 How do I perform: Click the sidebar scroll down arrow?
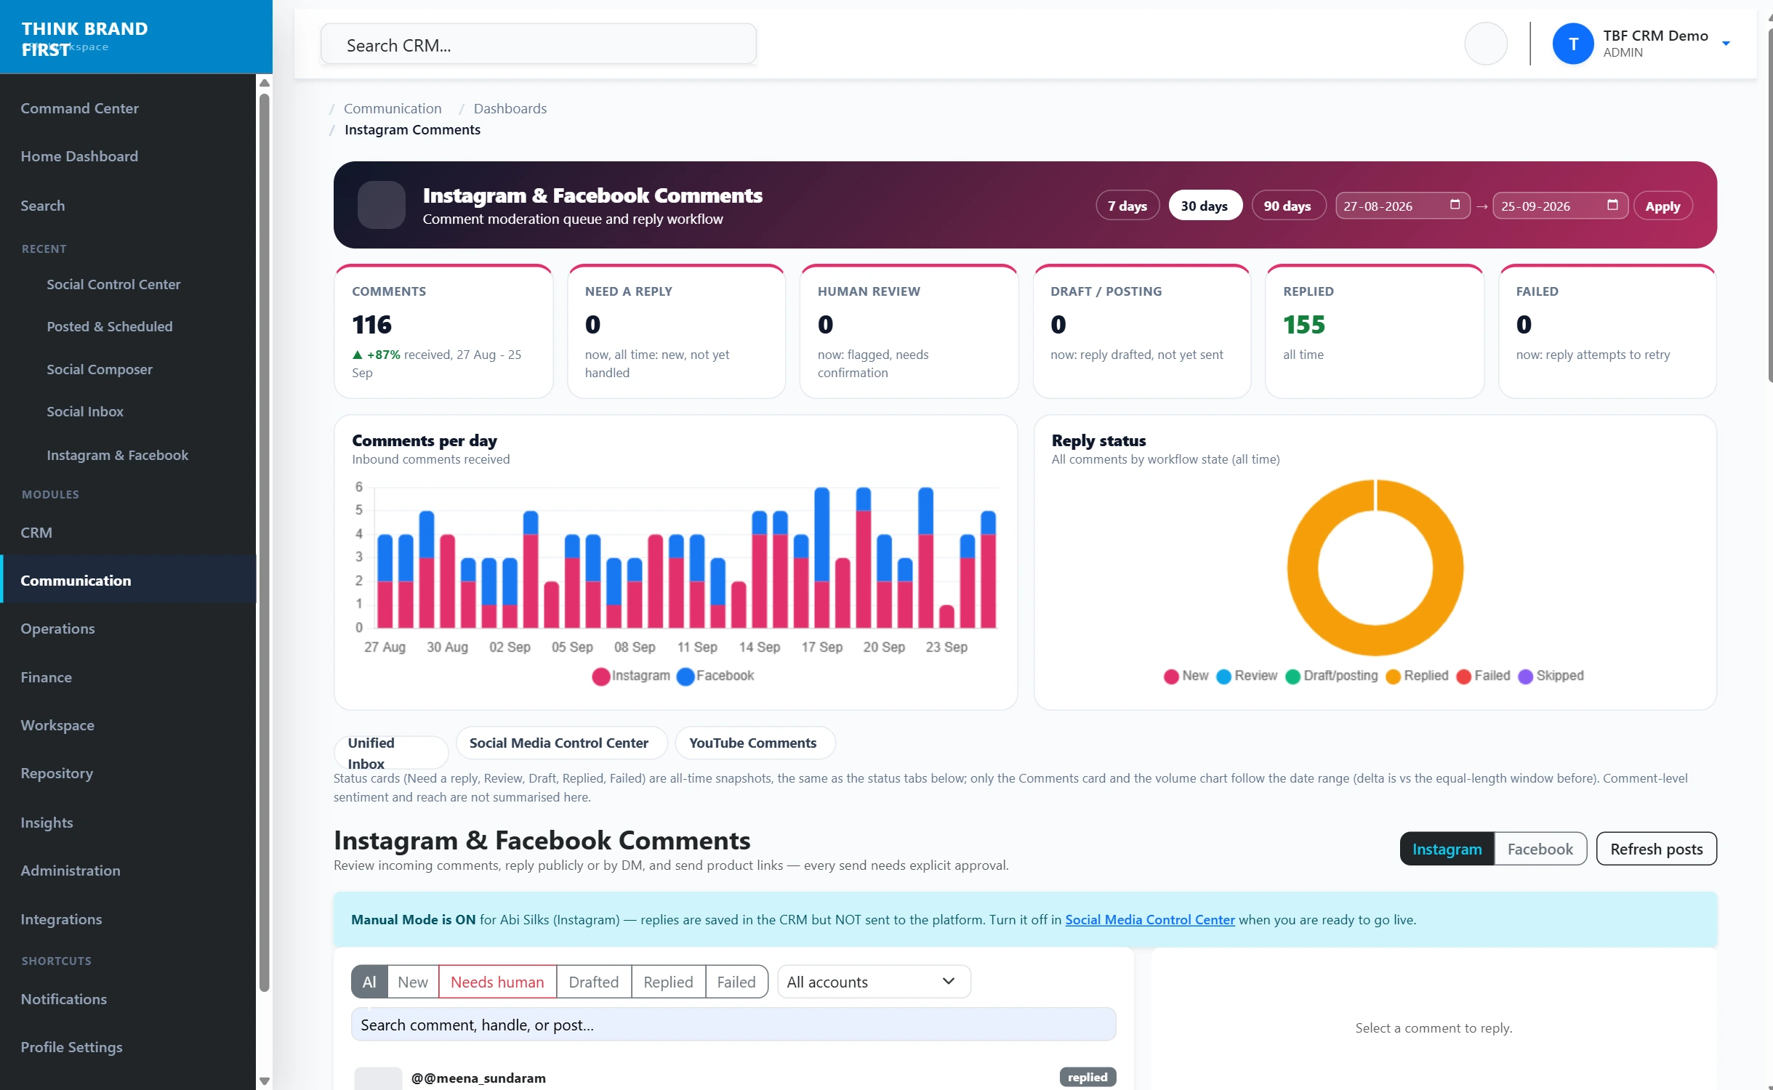pyautogui.click(x=265, y=1081)
